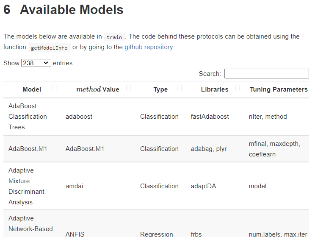Click the Type column header label
This screenshot has width=315, height=237.
pos(160,89)
